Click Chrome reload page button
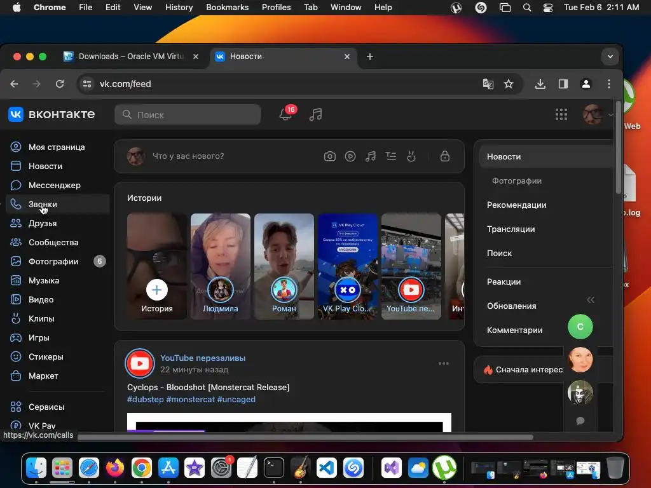The height and width of the screenshot is (488, 651). [x=60, y=84]
